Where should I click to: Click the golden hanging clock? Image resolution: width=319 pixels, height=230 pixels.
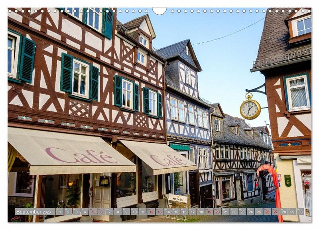[250, 108]
